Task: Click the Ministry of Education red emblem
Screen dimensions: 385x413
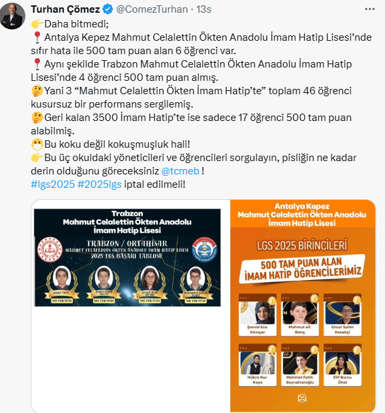Action: pyautogui.click(x=49, y=249)
